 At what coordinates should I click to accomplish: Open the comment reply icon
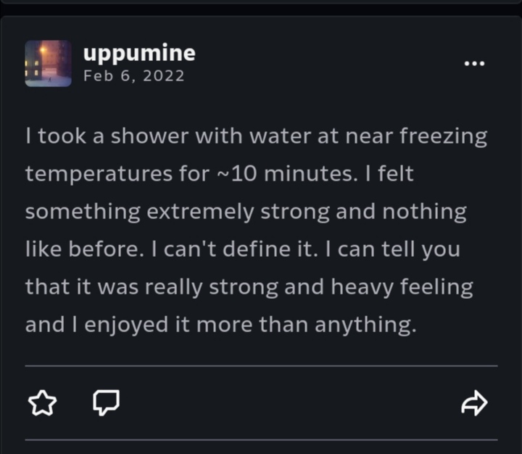(x=107, y=403)
